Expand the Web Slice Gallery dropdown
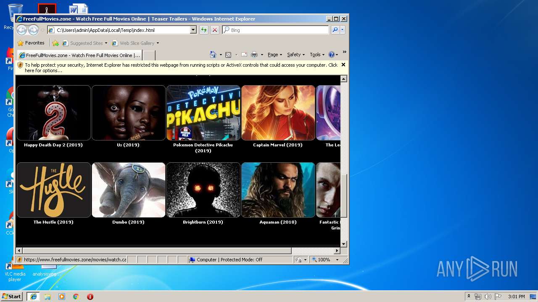 (158, 43)
